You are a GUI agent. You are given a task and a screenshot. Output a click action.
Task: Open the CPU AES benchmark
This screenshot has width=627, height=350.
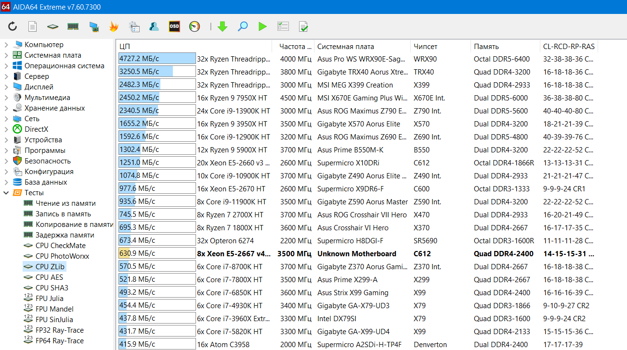(x=49, y=277)
